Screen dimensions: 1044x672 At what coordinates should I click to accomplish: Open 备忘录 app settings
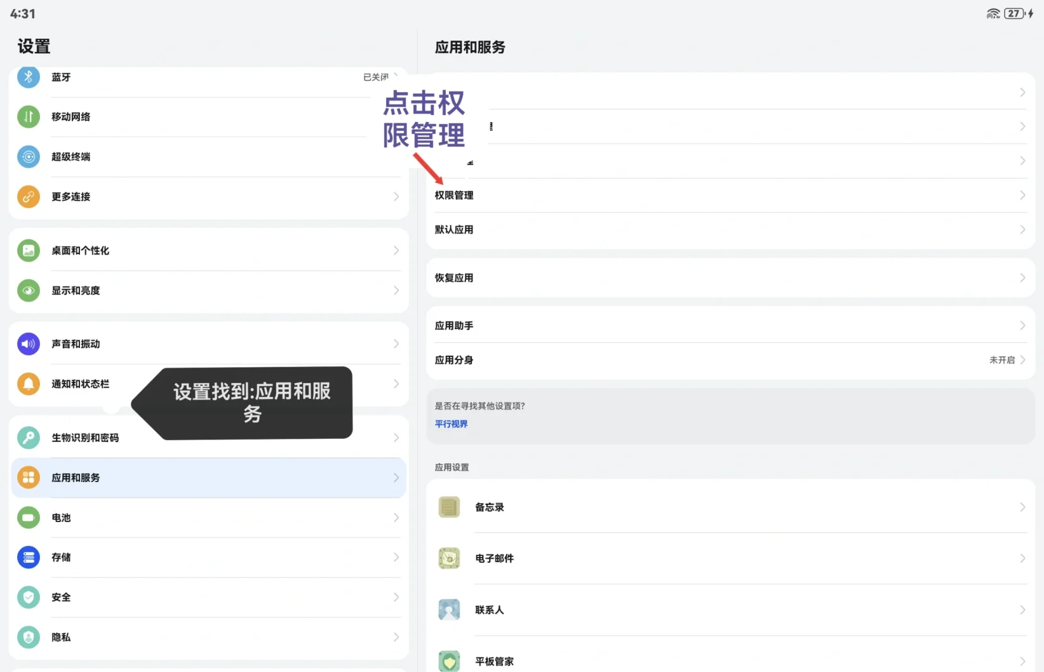730,507
